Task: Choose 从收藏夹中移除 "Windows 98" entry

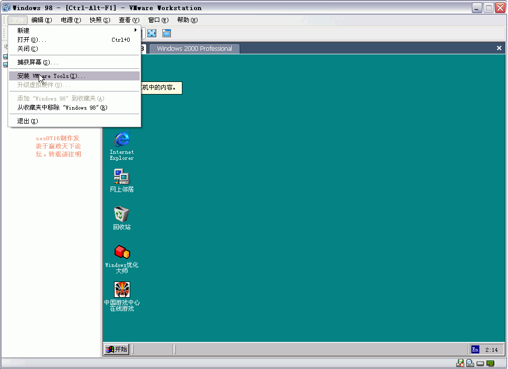Action: 74,108
